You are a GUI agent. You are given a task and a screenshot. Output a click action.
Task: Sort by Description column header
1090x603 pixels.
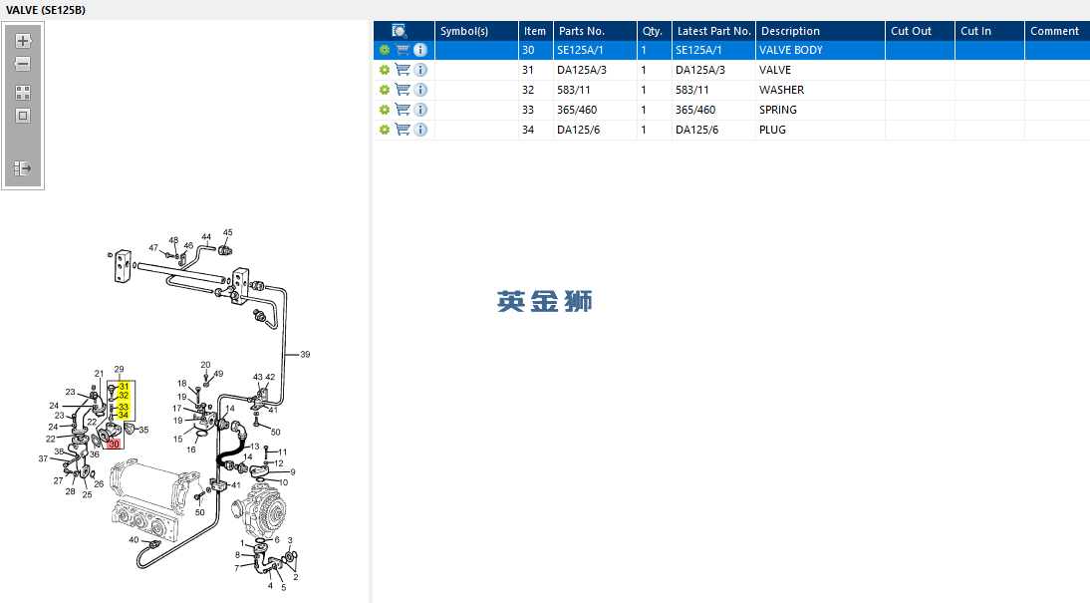(x=820, y=31)
